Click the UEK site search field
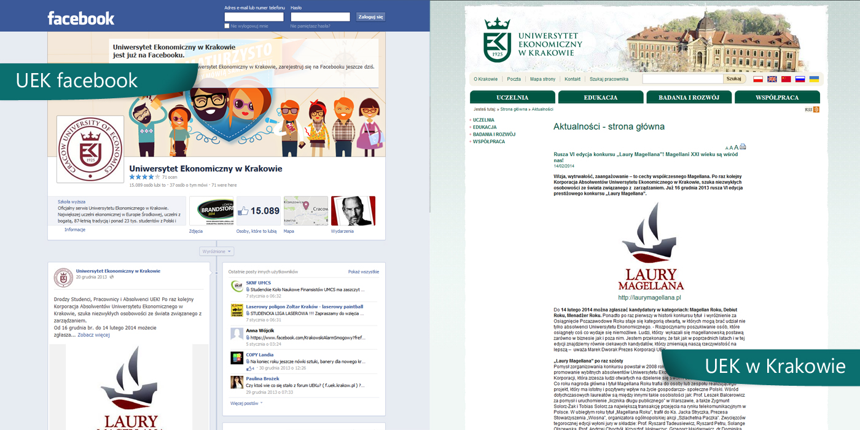The image size is (860, 430). coord(682,79)
